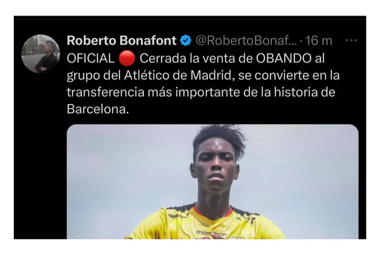This screenshot has height=255, width=380.
Task: Click the yellow jersey collar
Action: [x=213, y=214]
